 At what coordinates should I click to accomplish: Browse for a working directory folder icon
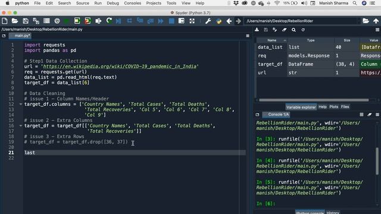[x=366, y=21]
